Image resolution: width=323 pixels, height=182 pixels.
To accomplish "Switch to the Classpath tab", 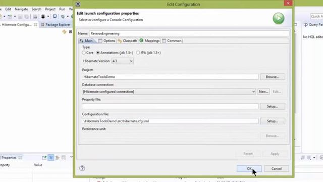I will point(127,40).
